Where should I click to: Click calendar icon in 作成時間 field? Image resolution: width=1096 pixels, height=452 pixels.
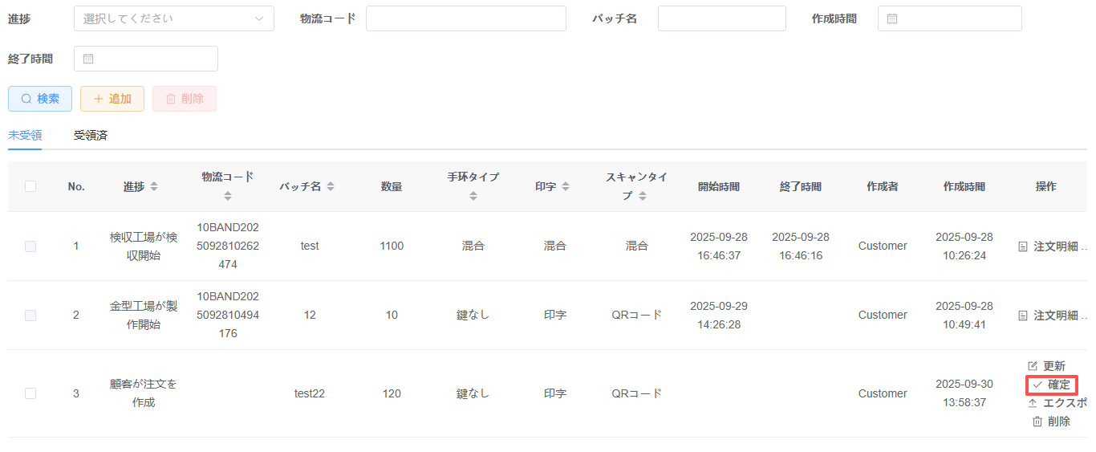tap(892, 18)
